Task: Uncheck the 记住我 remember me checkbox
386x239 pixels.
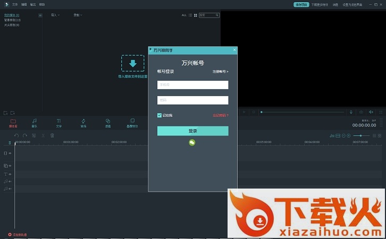Action: pyautogui.click(x=160, y=115)
